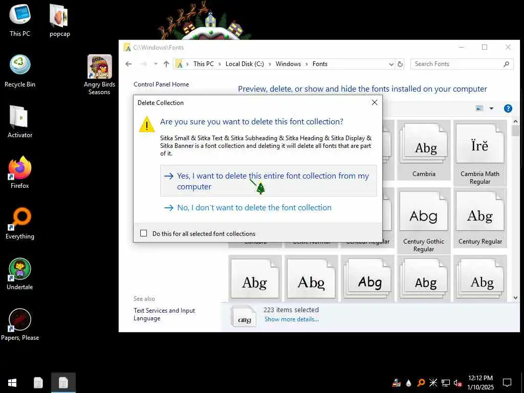
Task: Open the muted volume tray icon
Action: [458, 383]
